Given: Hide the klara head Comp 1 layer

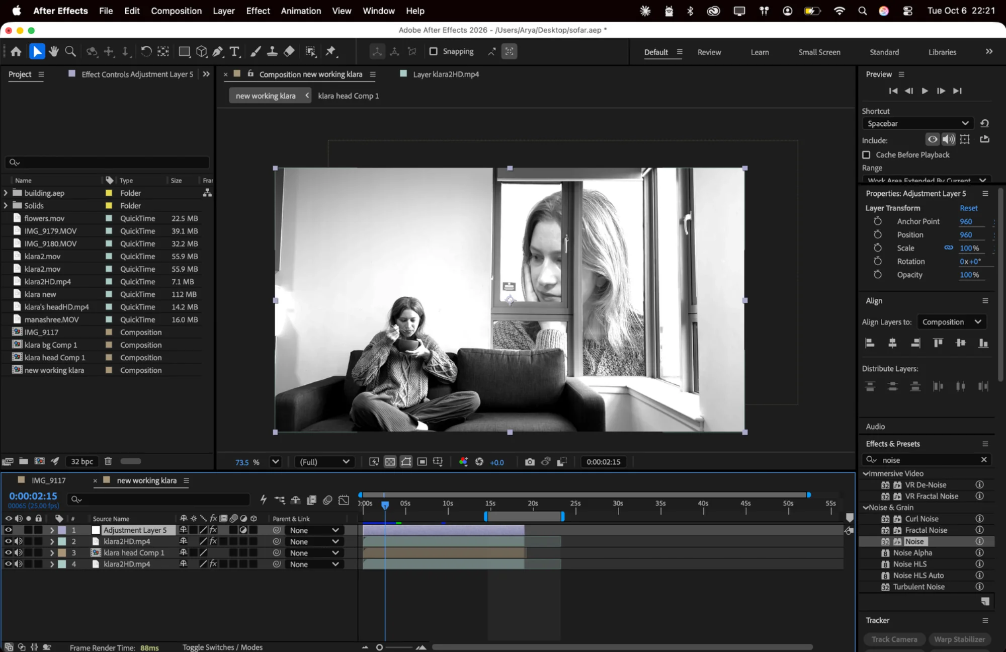Looking at the screenshot, I should pos(8,553).
